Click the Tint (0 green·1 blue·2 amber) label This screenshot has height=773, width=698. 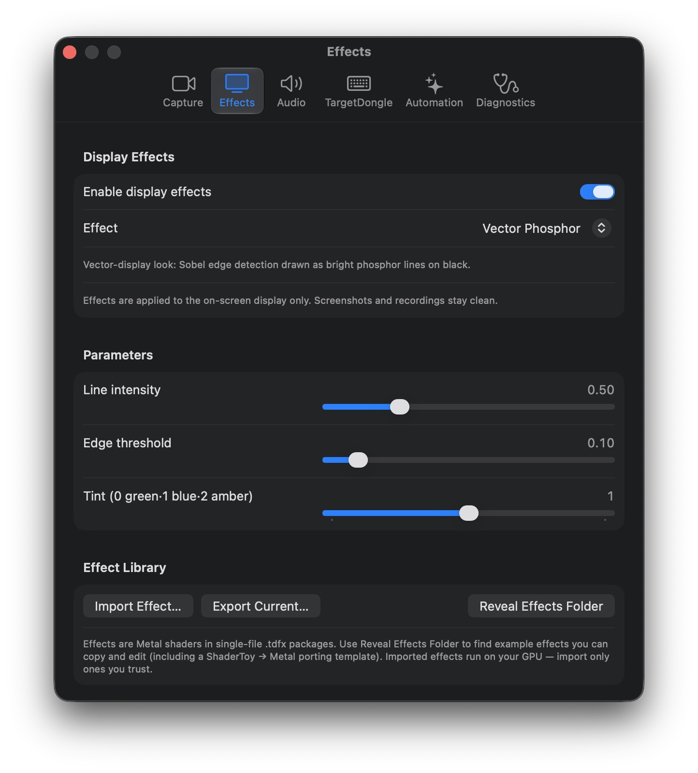pyautogui.click(x=168, y=496)
